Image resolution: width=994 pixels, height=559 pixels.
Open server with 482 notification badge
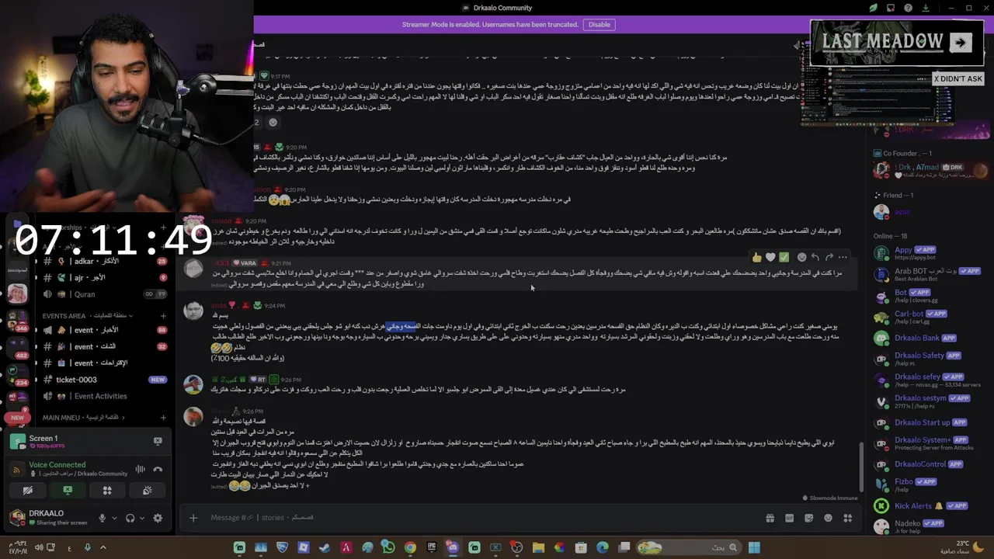[x=17, y=346]
